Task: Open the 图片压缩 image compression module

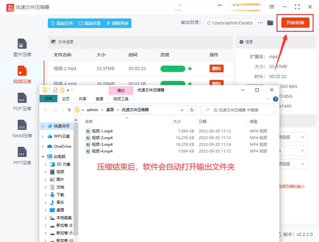Action: 22,48
